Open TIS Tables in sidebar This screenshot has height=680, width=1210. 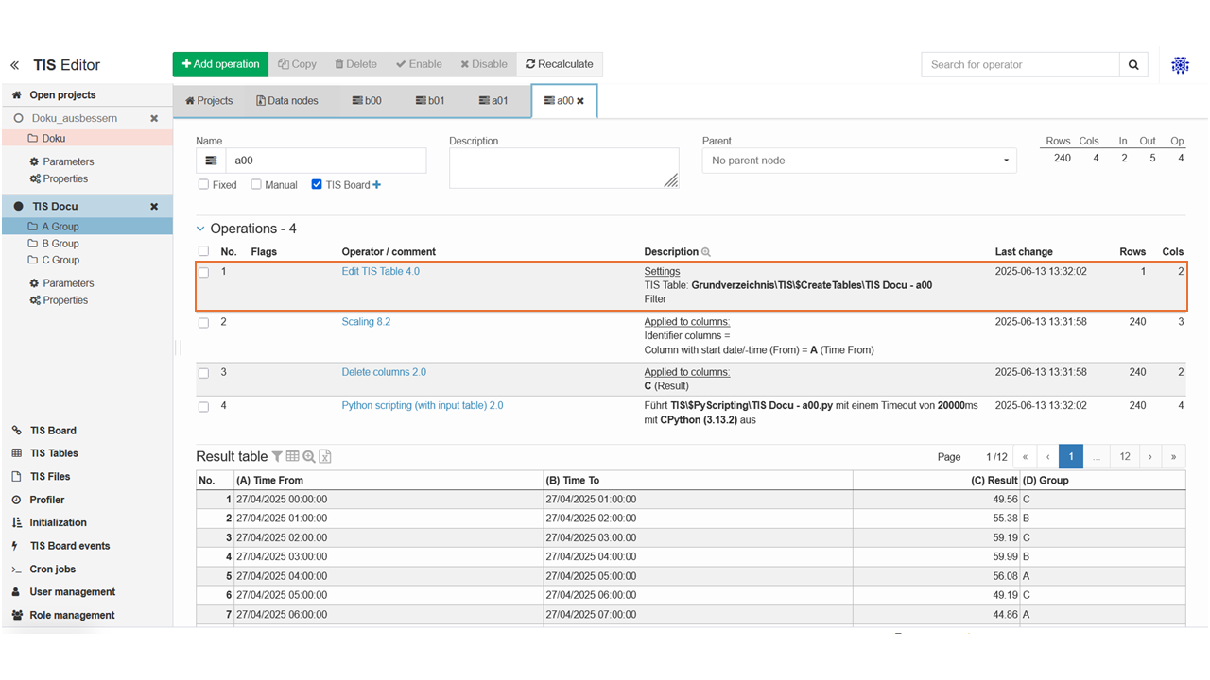(54, 453)
